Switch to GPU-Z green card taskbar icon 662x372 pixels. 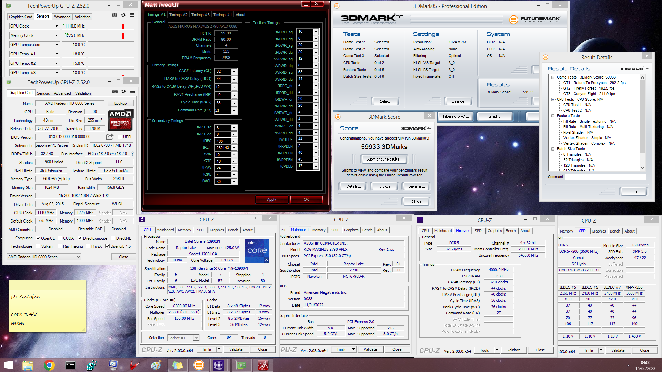pos(241,365)
